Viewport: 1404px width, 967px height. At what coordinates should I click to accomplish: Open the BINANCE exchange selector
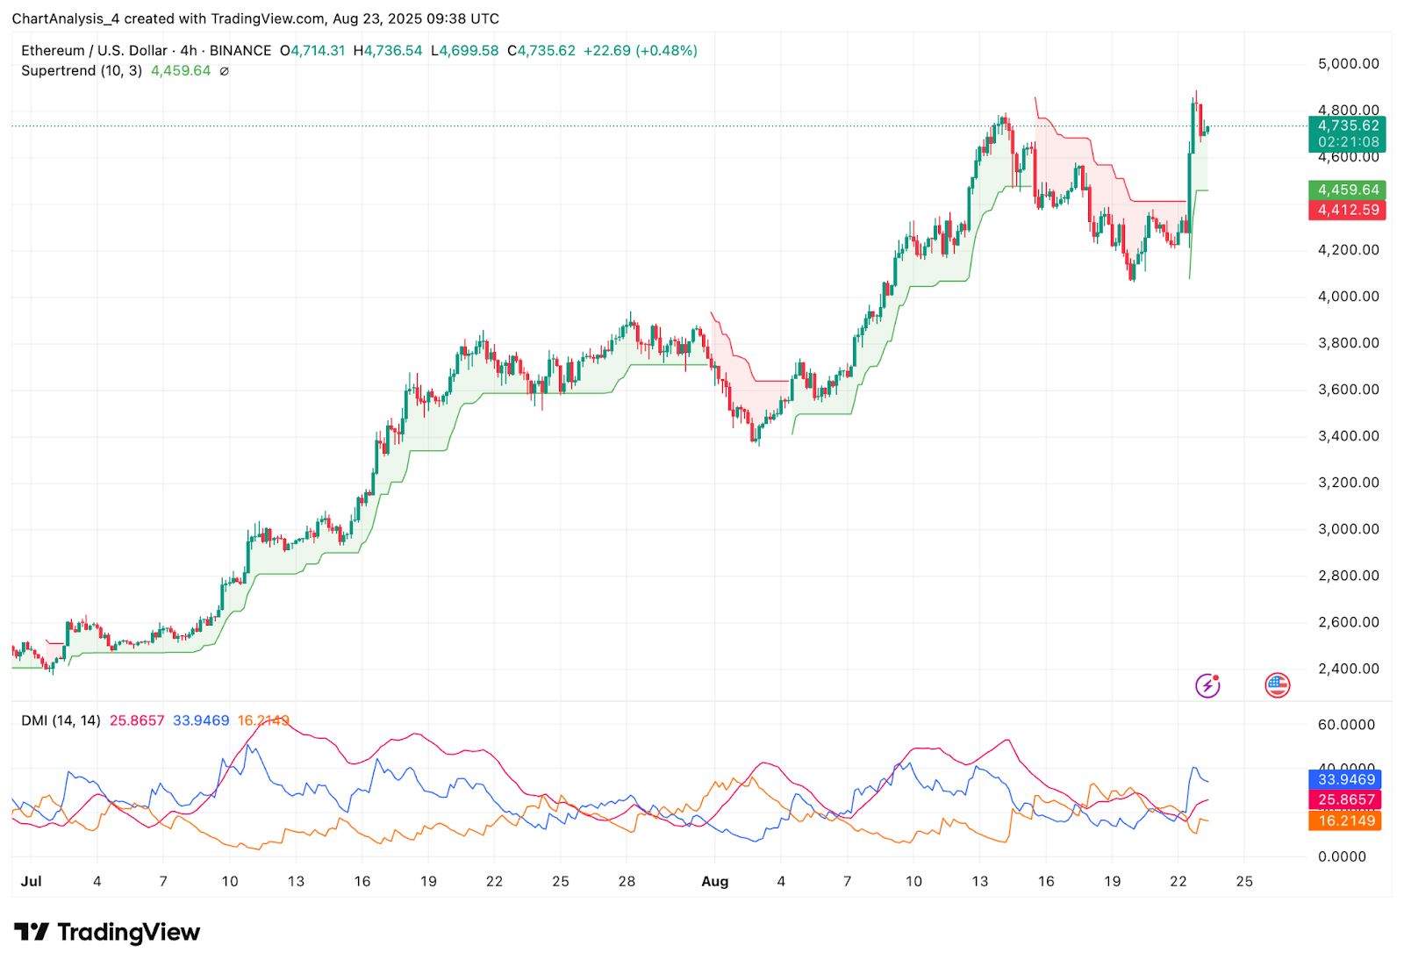coord(242,50)
